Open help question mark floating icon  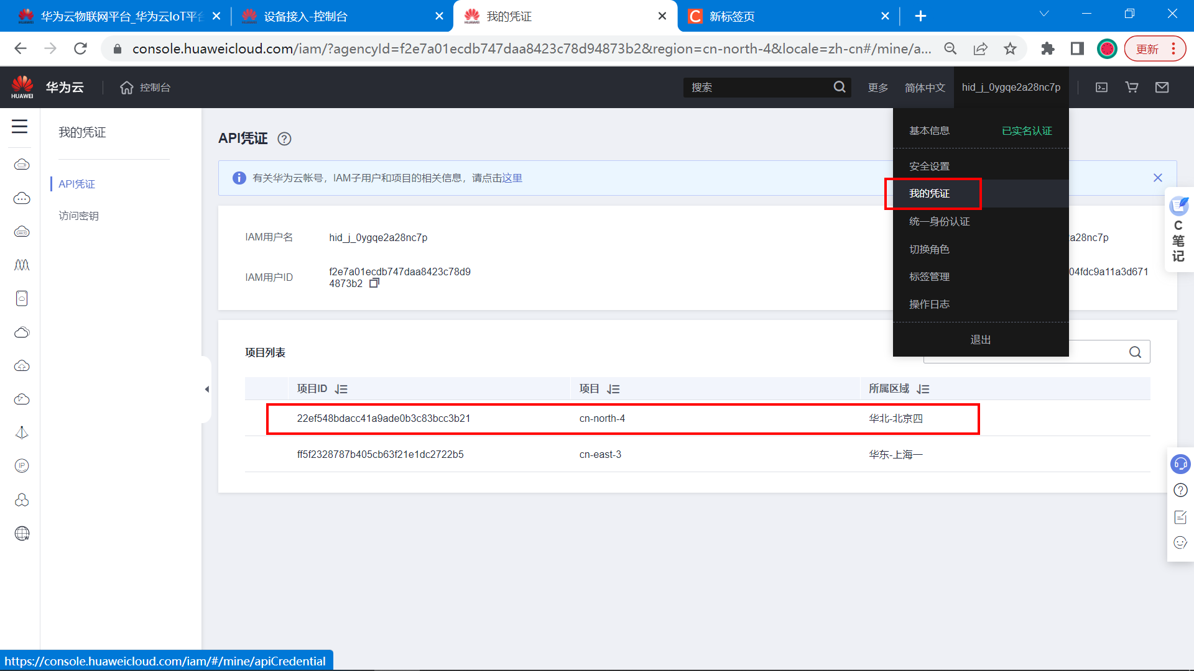pyautogui.click(x=1180, y=490)
